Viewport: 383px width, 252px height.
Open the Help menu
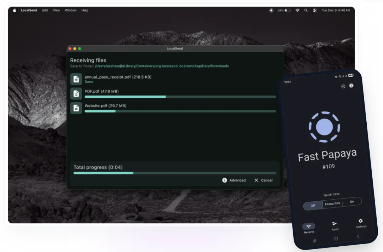85,10
